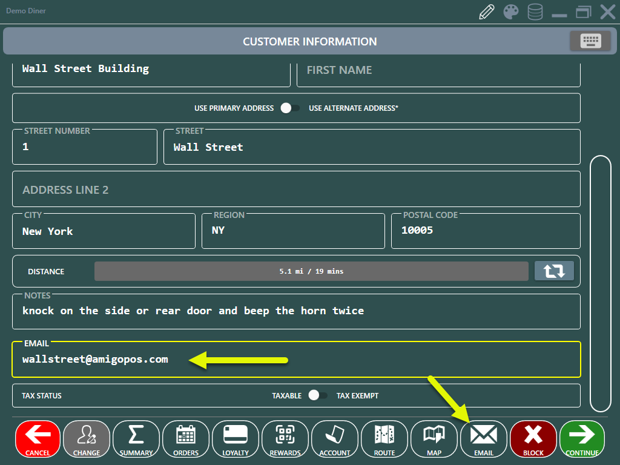Show the delivery Route

click(384, 439)
